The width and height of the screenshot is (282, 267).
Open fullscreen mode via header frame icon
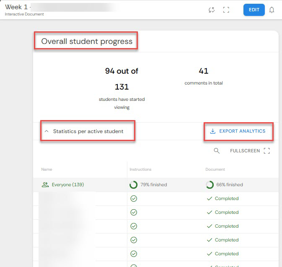click(x=226, y=10)
